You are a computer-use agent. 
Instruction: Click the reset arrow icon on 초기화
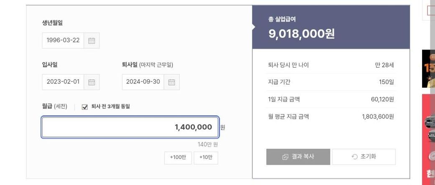(x=355, y=157)
